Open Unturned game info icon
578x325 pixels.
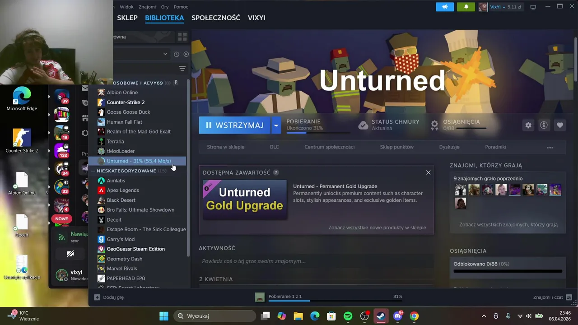(x=544, y=125)
